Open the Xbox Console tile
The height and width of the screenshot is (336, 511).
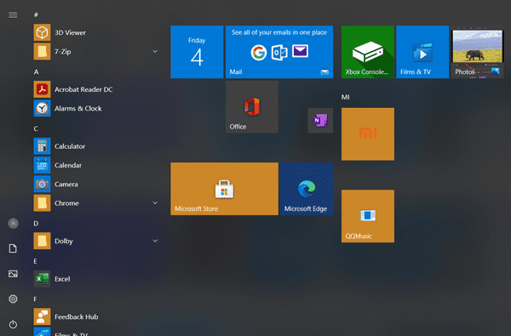(368, 52)
